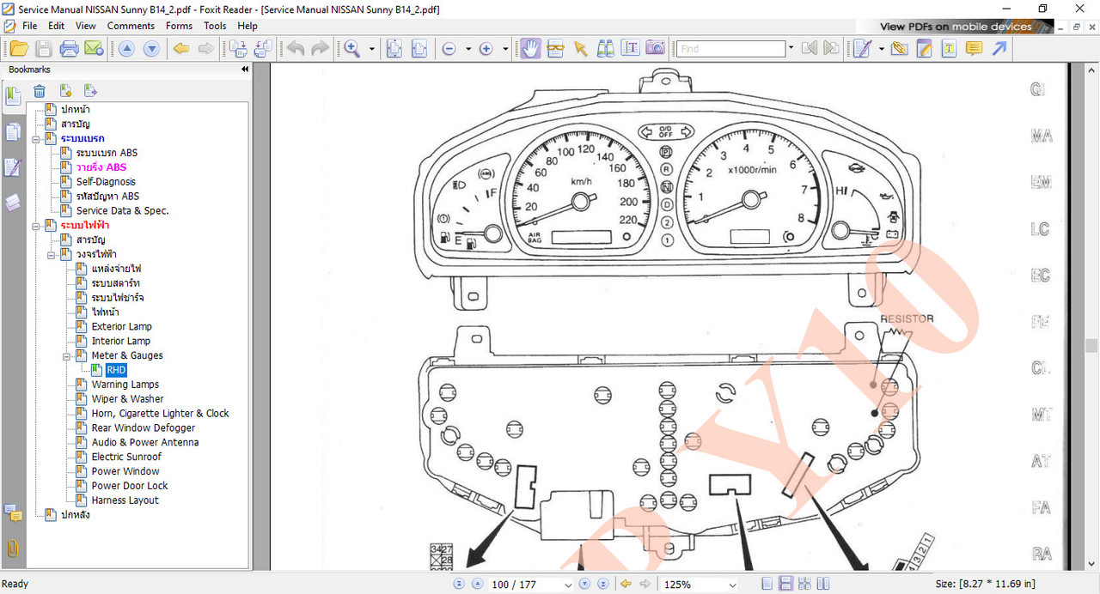
Task: Open the Zoom In tool dropdown arrow
Action: coord(372,49)
